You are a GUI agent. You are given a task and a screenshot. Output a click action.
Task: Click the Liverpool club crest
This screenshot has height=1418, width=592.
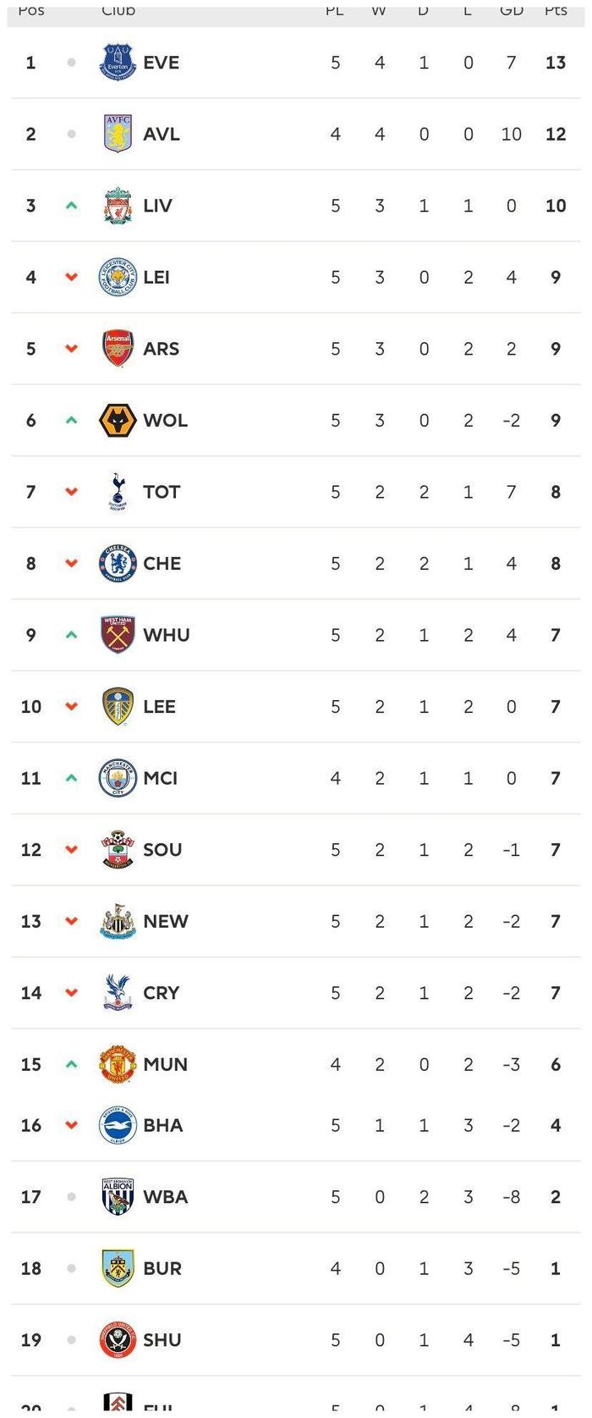point(118,206)
